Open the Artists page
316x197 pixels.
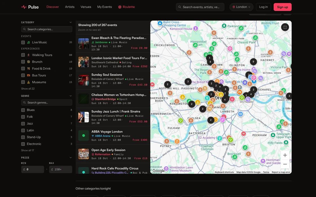[70, 7]
